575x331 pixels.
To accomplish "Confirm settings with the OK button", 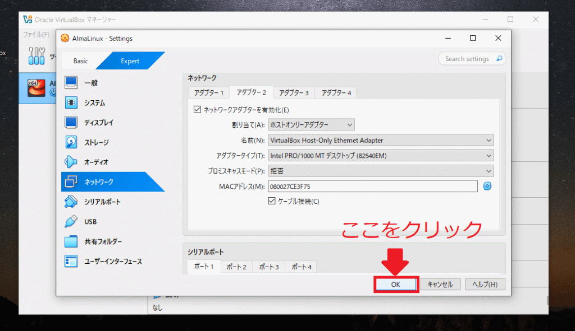I will point(396,284).
